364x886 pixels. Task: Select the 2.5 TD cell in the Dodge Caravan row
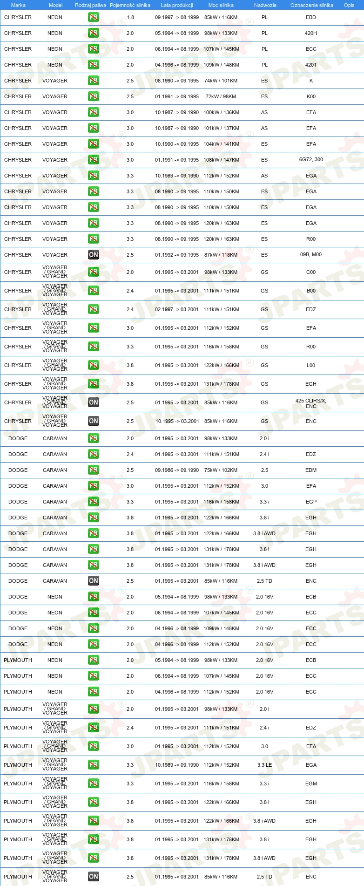pyautogui.click(x=264, y=581)
